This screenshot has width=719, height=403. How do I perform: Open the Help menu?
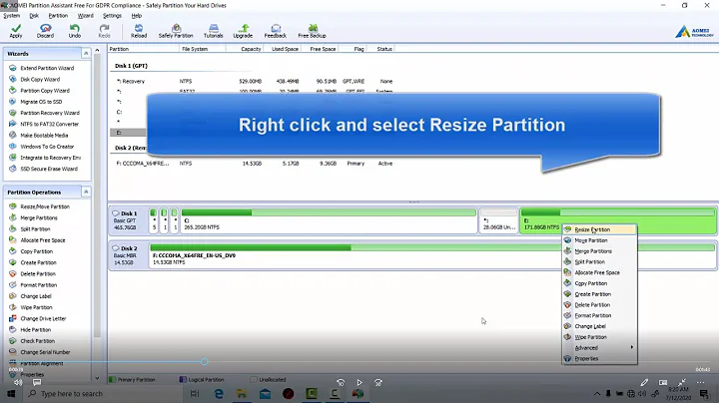[137, 16]
